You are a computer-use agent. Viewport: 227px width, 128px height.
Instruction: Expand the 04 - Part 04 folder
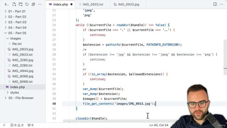(x=6, y=28)
